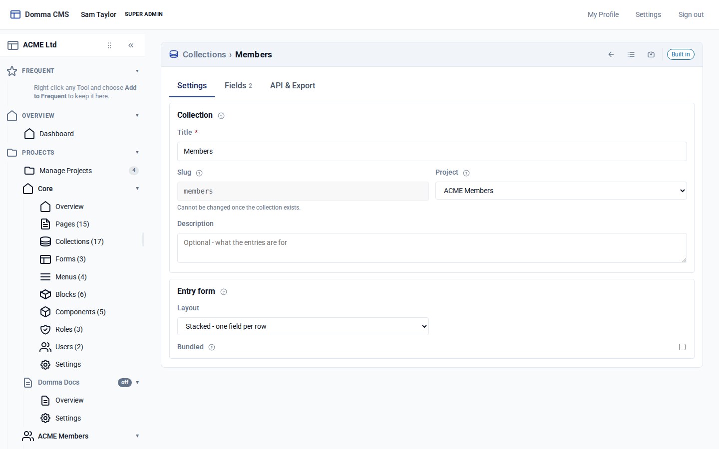
Task: Switch to the Fields tab
Action: click(238, 86)
